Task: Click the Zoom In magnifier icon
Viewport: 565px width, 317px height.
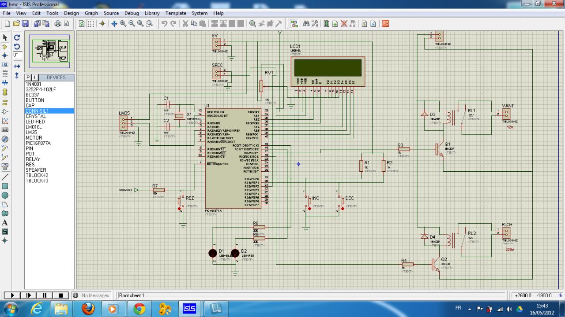Action: click(123, 24)
